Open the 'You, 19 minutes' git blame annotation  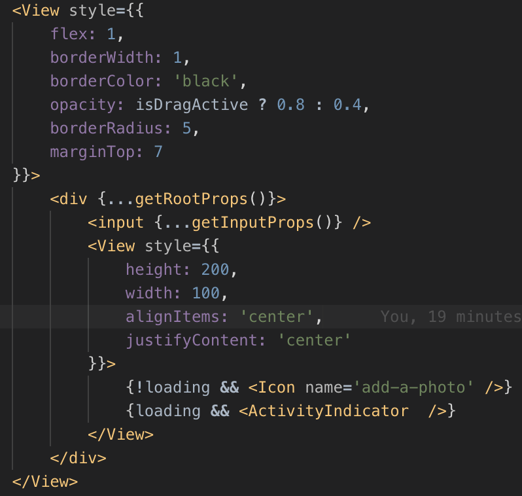click(x=450, y=317)
